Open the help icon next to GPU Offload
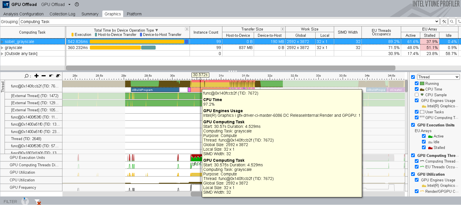The width and height of the screenshot is (461, 205). click(77, 5)
